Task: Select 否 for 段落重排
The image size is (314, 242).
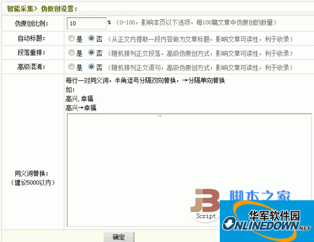Action: [91, 53]
